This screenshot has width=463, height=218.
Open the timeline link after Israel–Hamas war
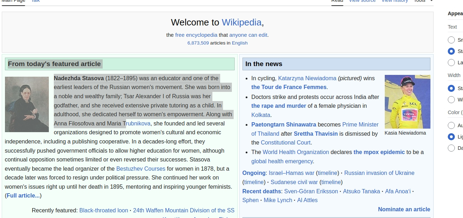327,173
